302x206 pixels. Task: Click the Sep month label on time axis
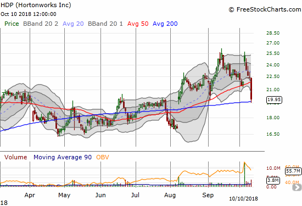pyautogui.click(x=208, y=195)
